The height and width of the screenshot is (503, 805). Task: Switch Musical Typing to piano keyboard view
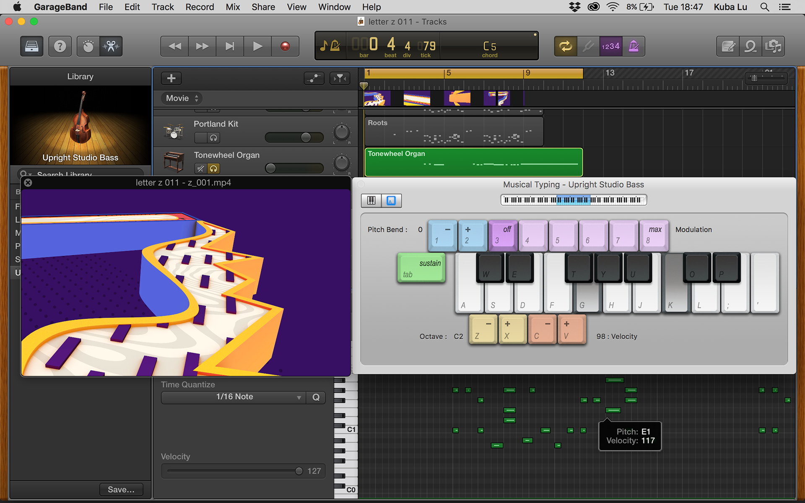click(371, 201)
